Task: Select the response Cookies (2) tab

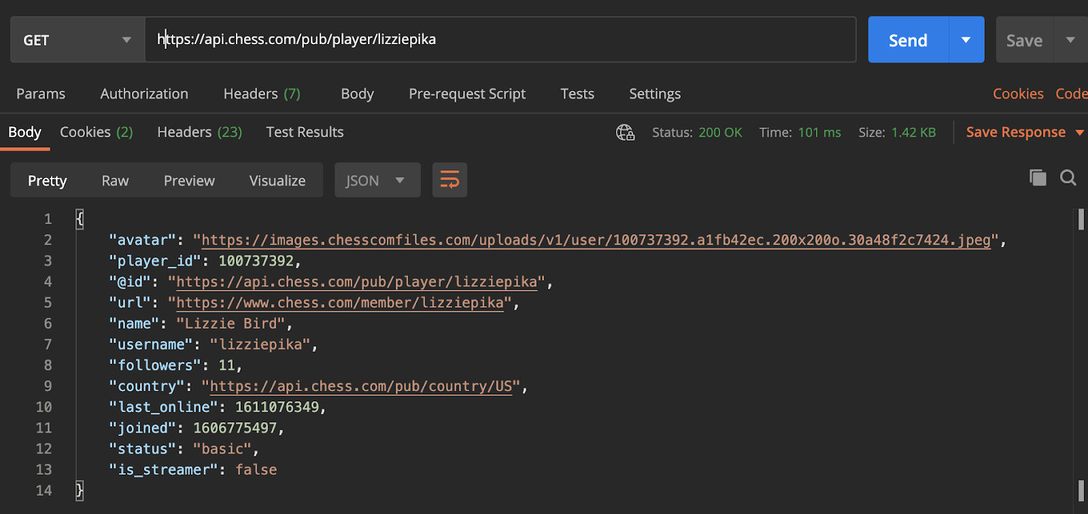Action: 97,132
